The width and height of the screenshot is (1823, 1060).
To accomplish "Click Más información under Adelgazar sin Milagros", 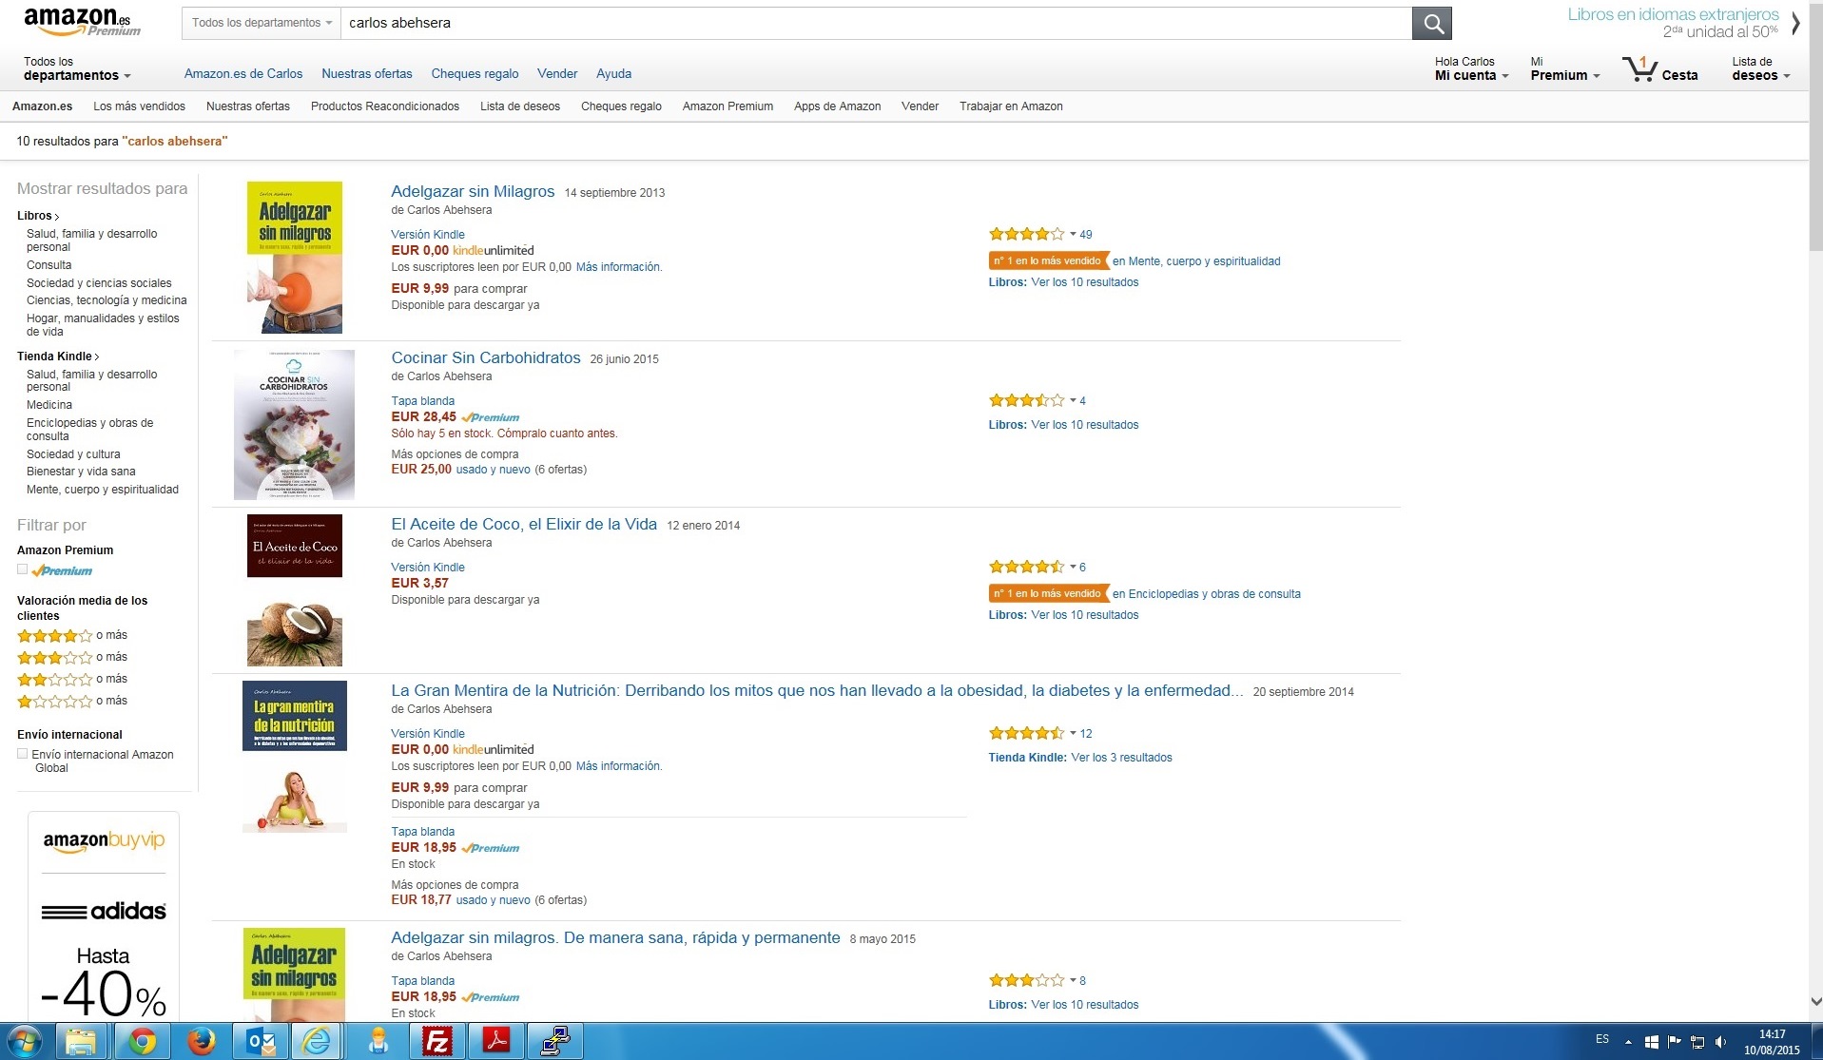I will (x=619, y=267).
